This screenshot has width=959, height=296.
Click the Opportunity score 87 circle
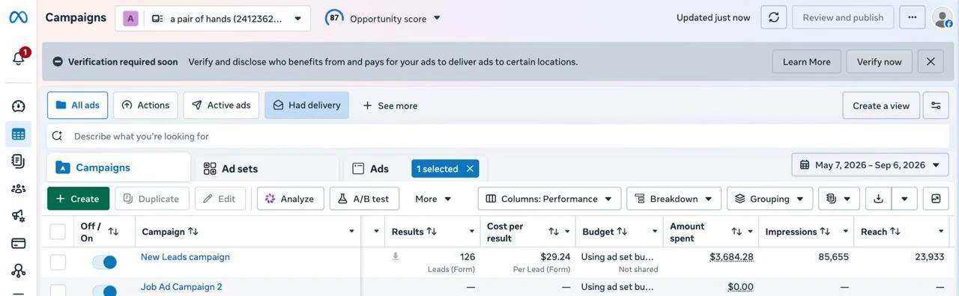(x=334, y=17)
